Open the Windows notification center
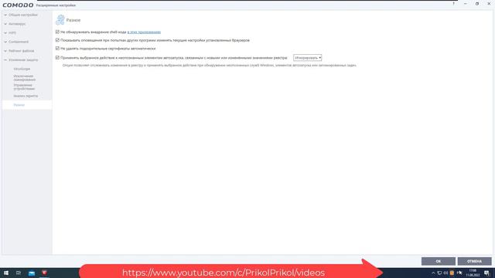The height and width of the screenshot is (278, 495). pos(487,273)
